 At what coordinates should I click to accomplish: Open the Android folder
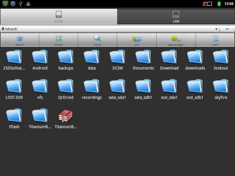pos(40,60)
